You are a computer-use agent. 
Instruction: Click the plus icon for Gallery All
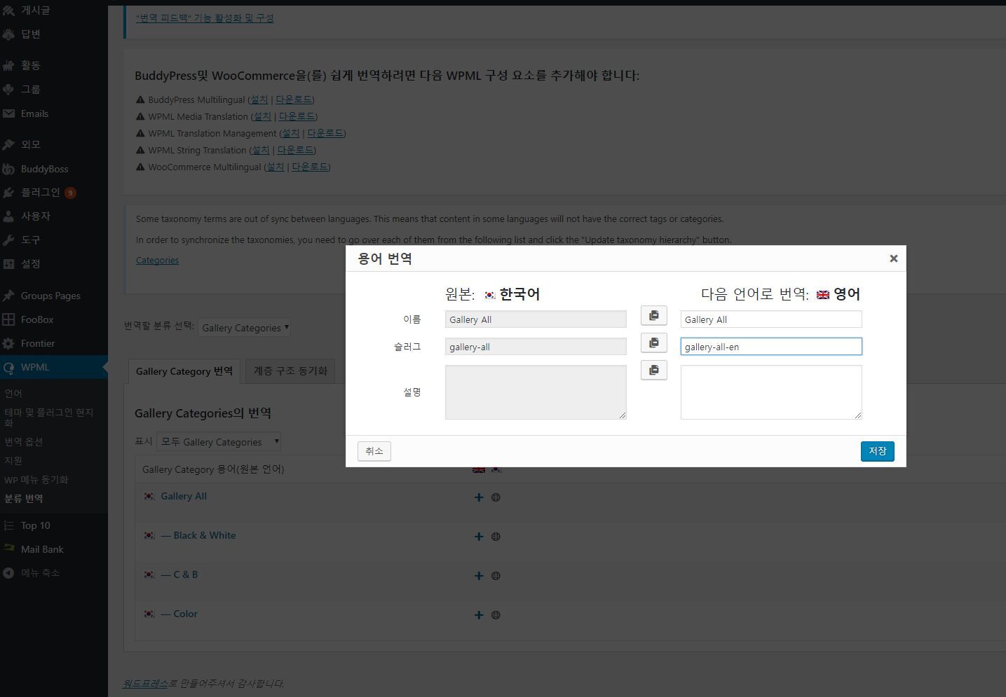point(479,497)
